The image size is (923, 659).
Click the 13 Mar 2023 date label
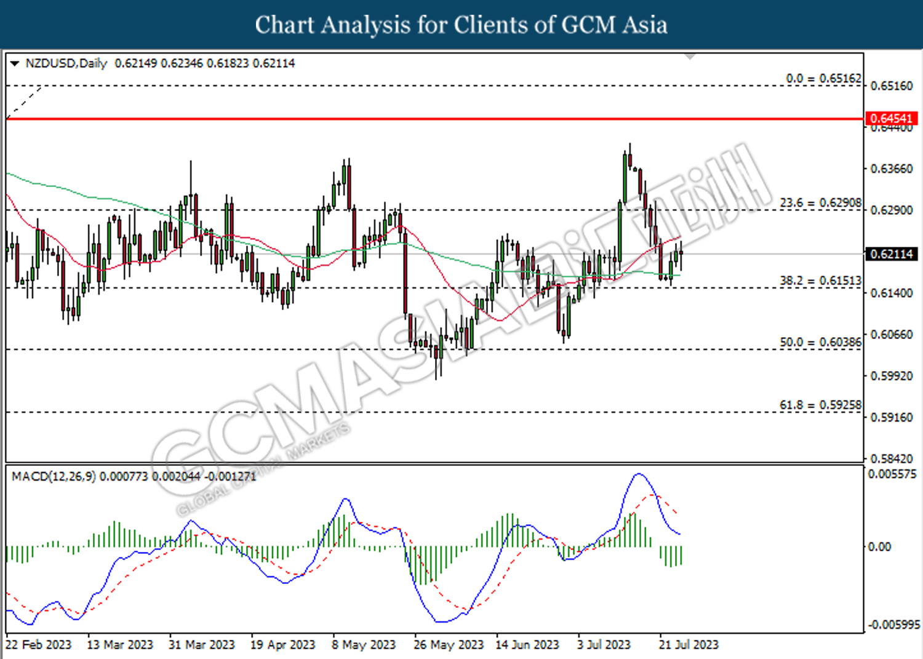120,645
